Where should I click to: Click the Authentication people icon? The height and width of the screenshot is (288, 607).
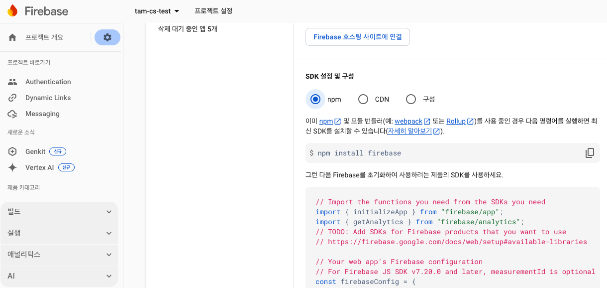pyautogui.click(x=13, y=82)
